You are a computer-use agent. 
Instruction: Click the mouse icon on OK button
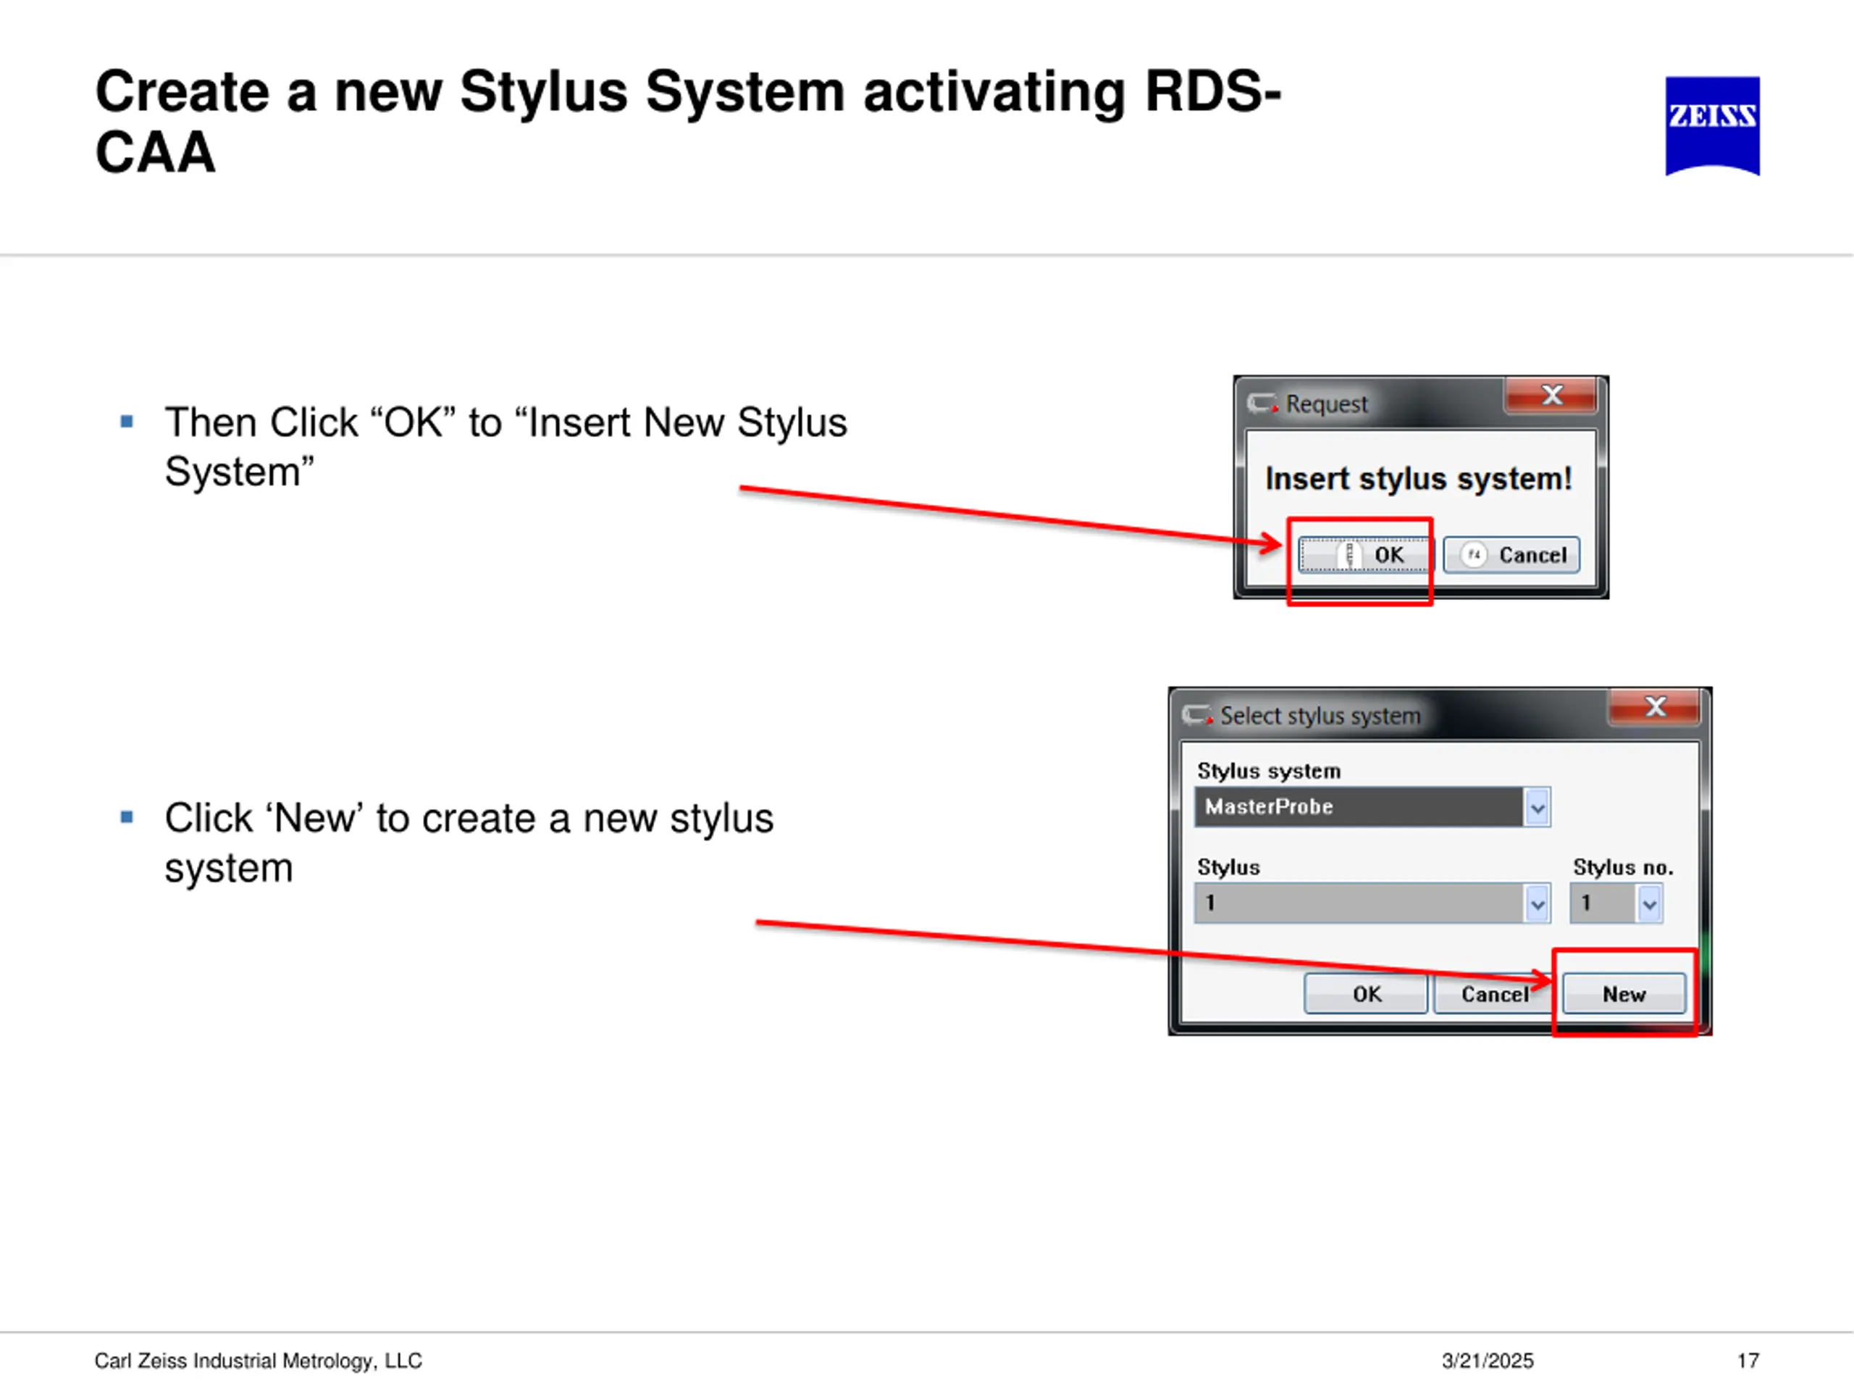(1348, 554)
